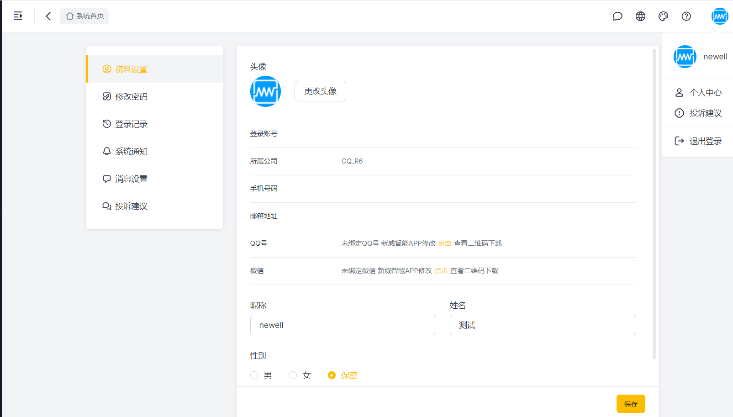Open help question mark icon
Viewport: 733px width, 417px height.
coord(686,16)
